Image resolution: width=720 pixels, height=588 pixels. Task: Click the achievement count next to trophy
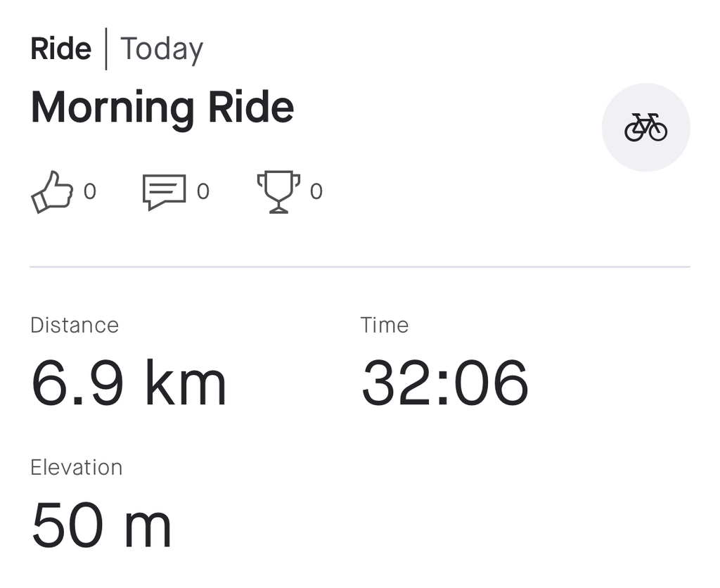(316, 191)
